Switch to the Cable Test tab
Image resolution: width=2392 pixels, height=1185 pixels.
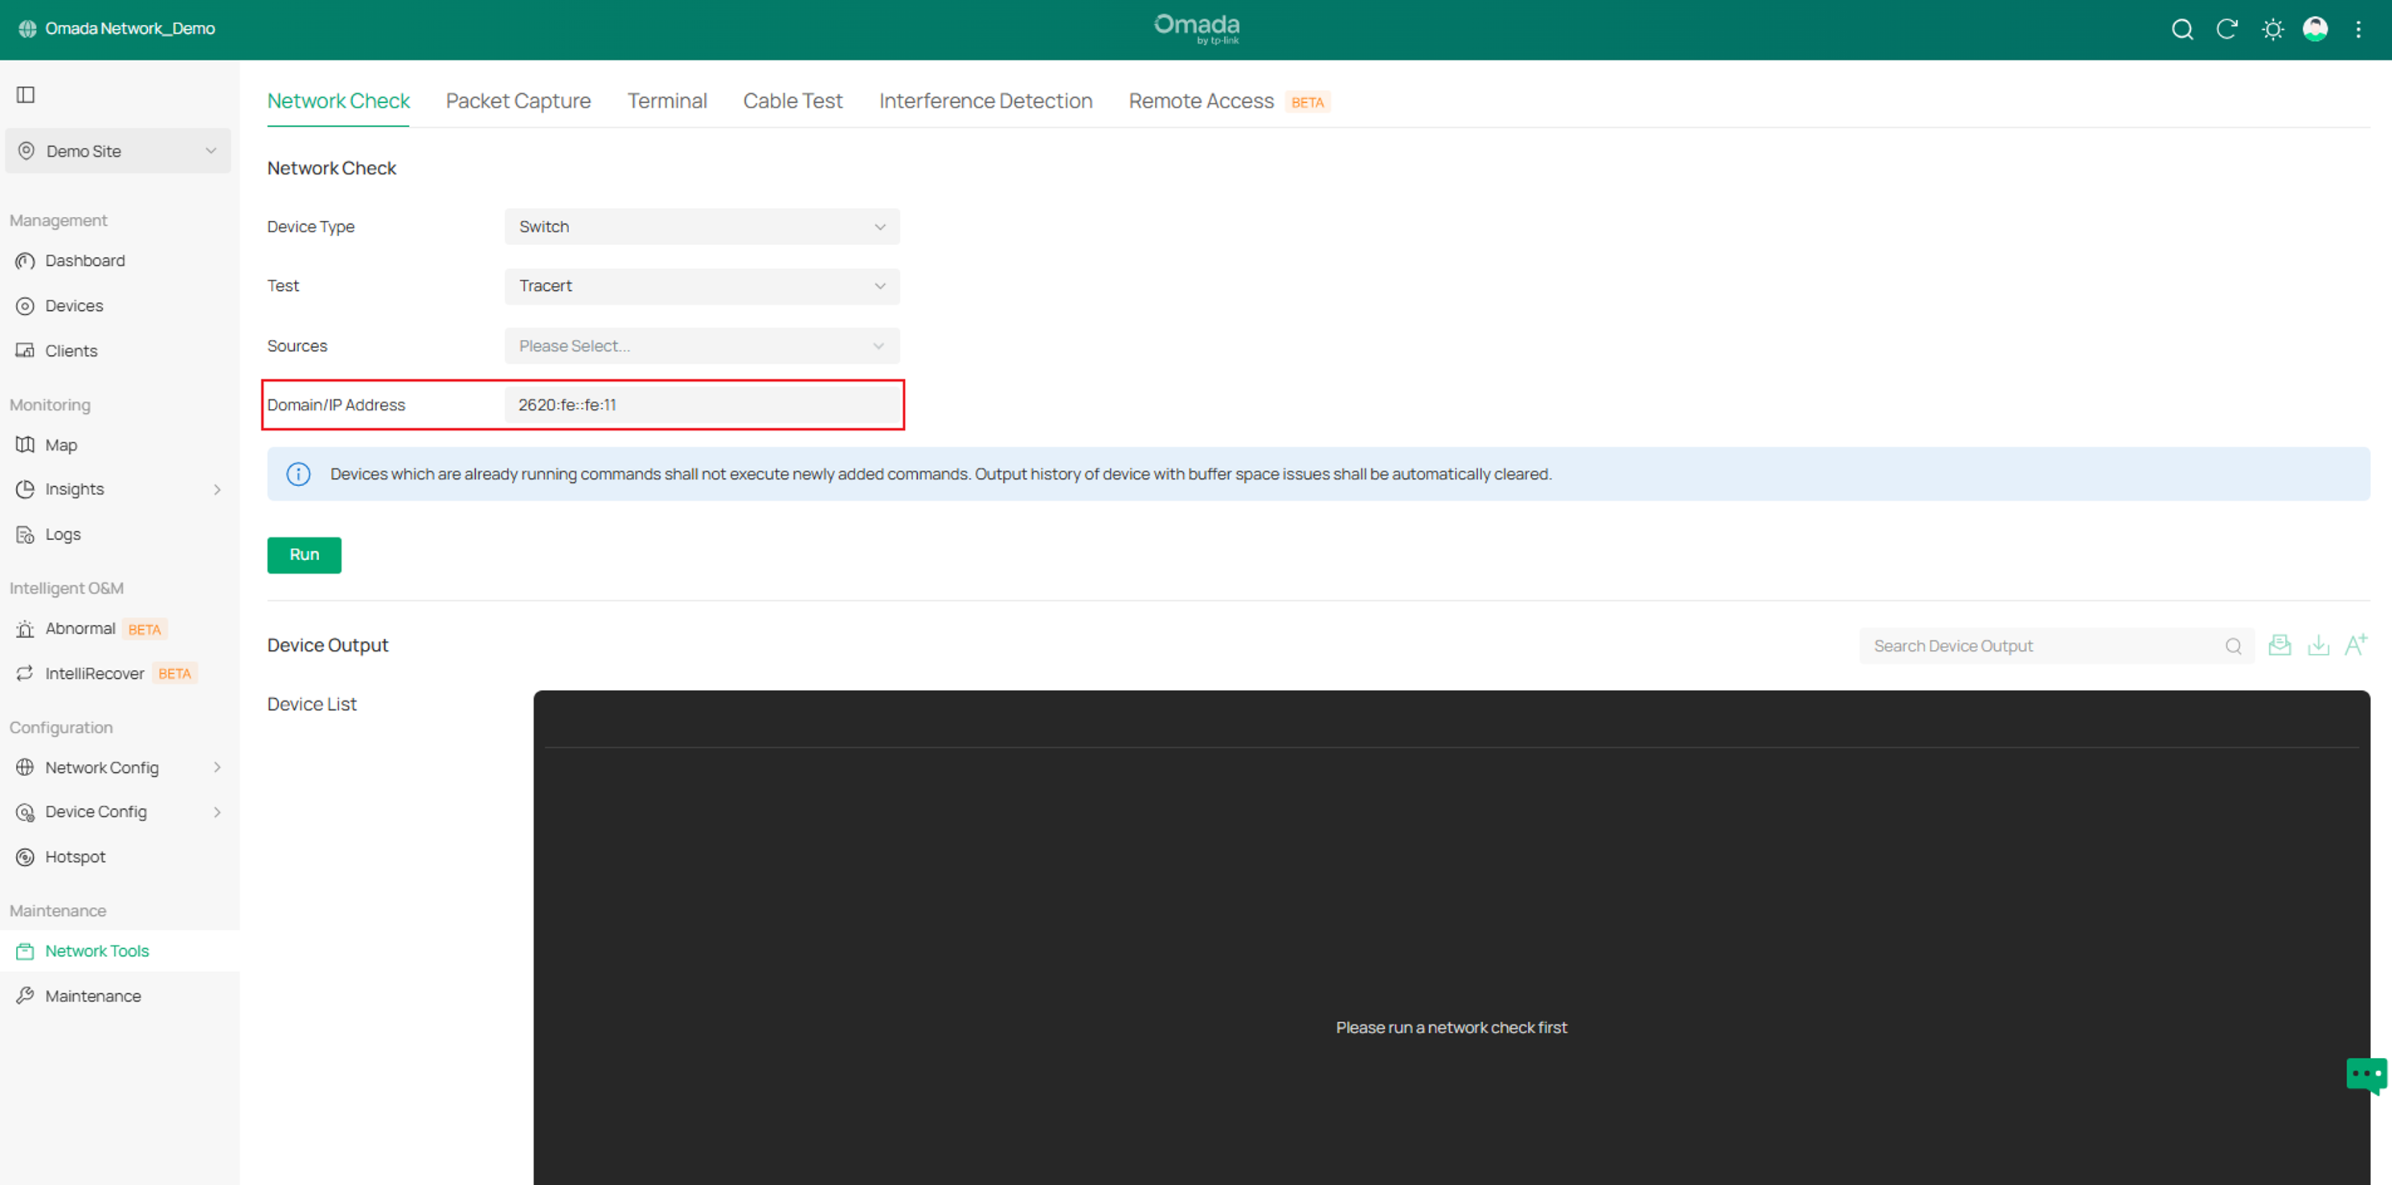tap(792, 101)
